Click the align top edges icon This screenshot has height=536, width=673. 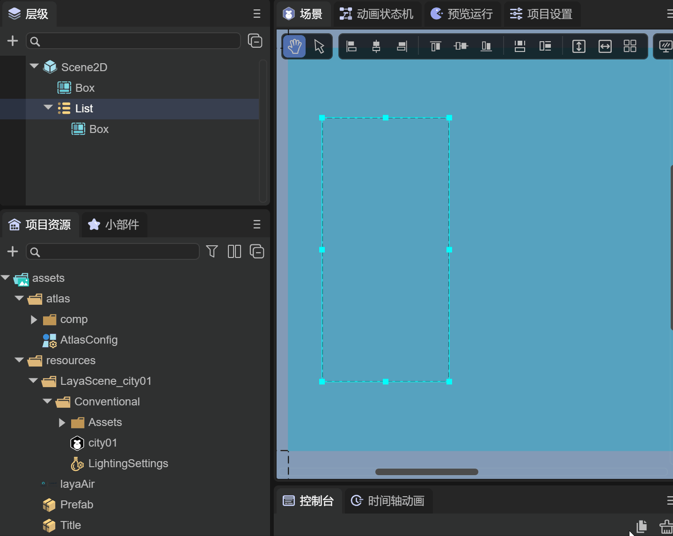(435, 46)
